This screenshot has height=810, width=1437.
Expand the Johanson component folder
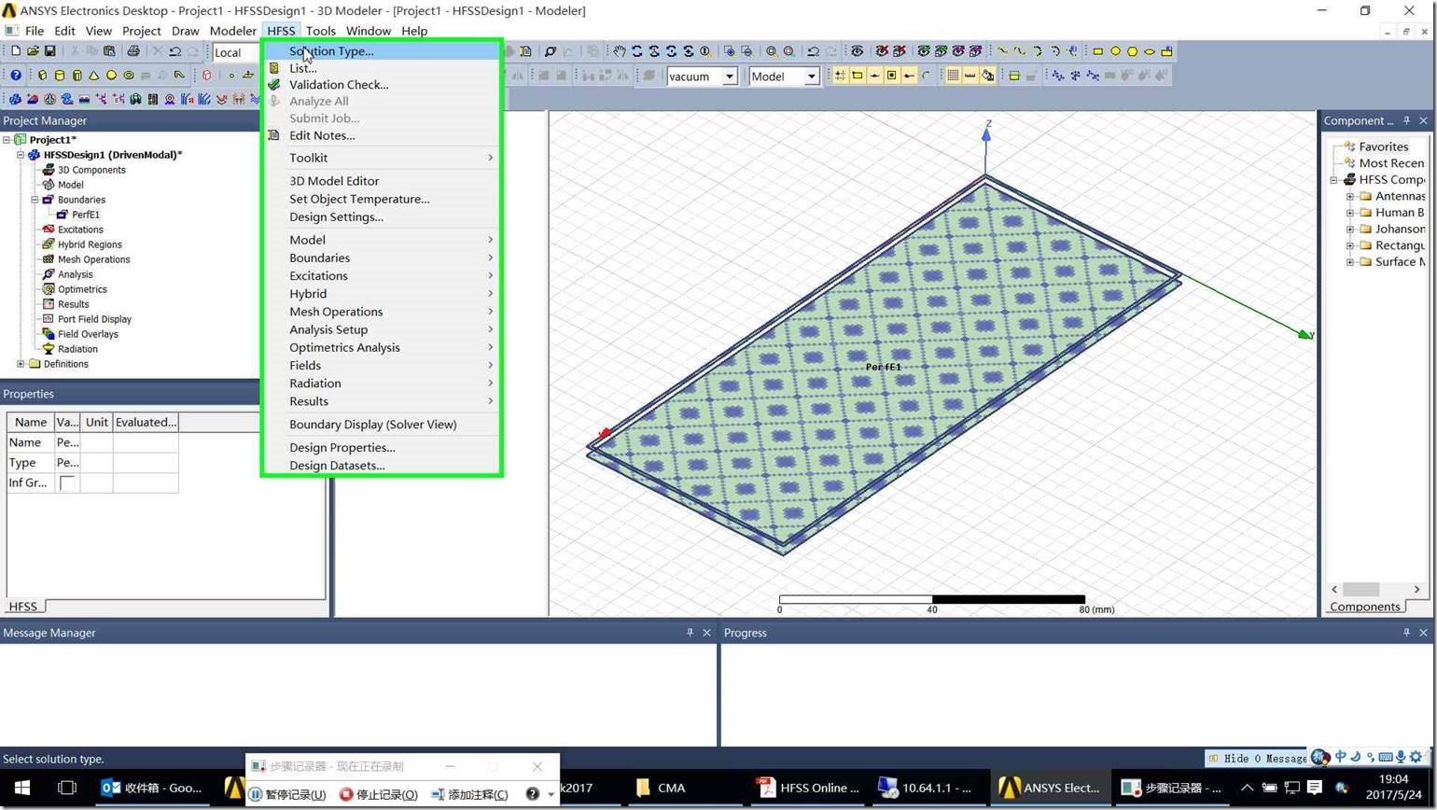click(x=1349, y=229)
